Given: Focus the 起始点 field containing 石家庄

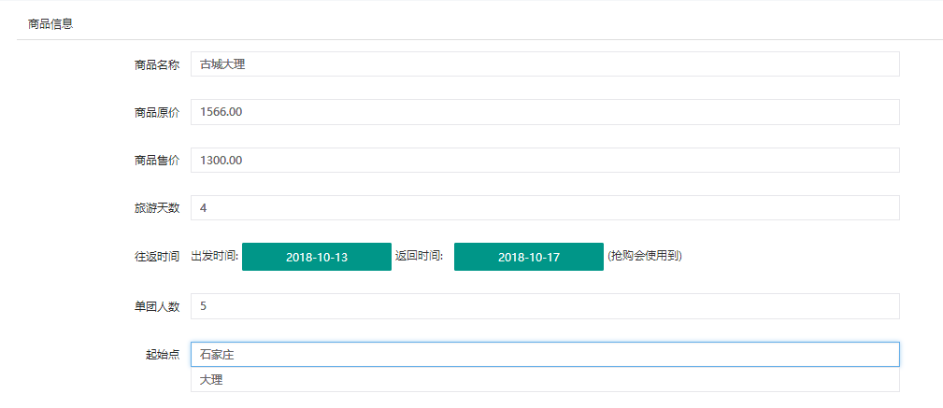Looking at the screenshot, I should coord(545,355).
